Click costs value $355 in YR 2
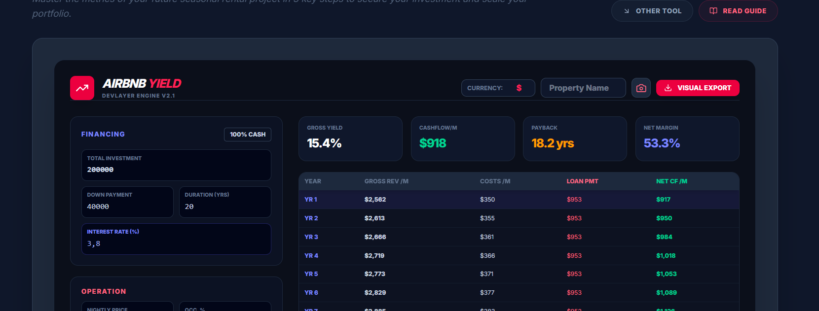819x311 pixels. pos(487,218)
